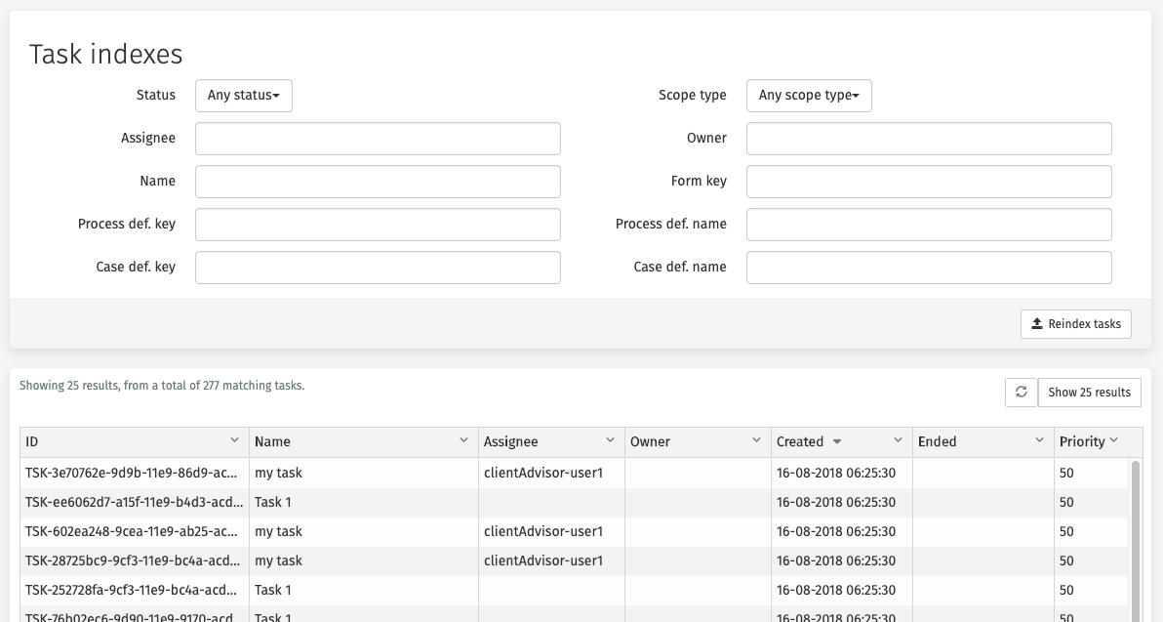Select the first task row TSK-3e70762e

131,473
